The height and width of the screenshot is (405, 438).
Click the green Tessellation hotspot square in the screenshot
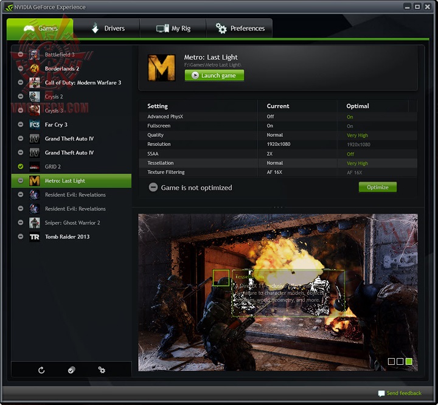[221, 278]
